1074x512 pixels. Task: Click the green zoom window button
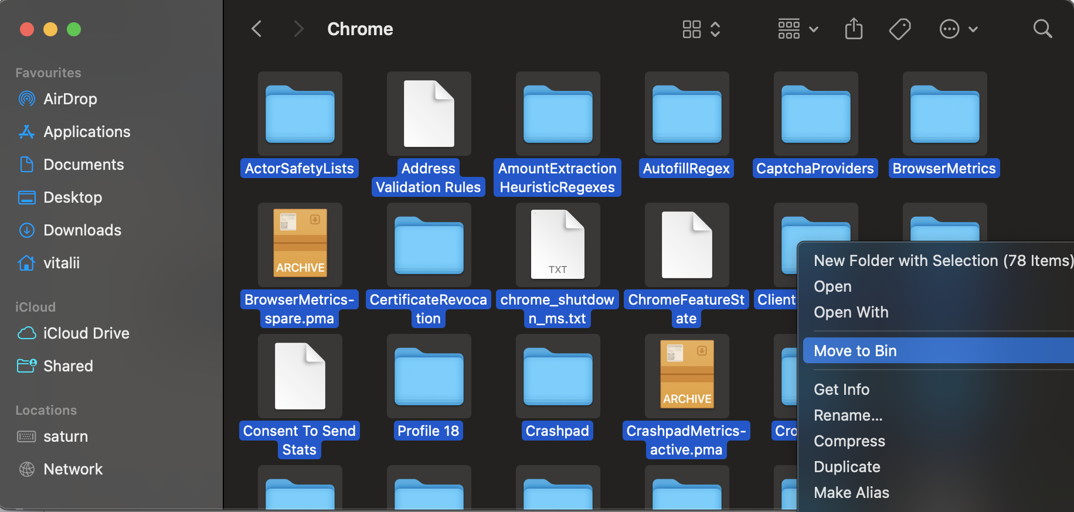click(x=74, y=29)
